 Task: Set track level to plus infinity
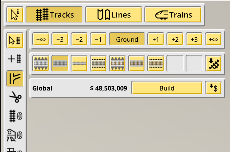[x=213, y=39]
